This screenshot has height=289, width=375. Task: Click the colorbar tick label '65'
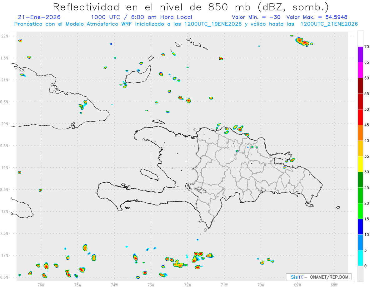(367, 62)
